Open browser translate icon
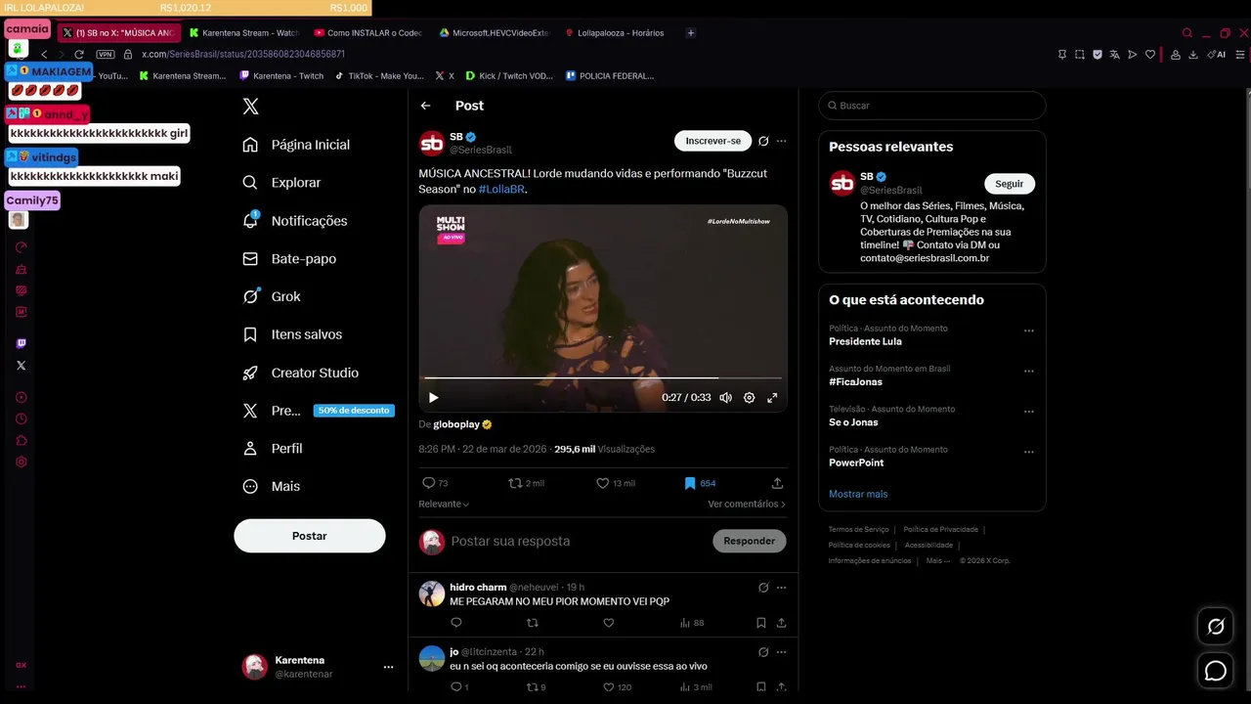 [1115, 55]
